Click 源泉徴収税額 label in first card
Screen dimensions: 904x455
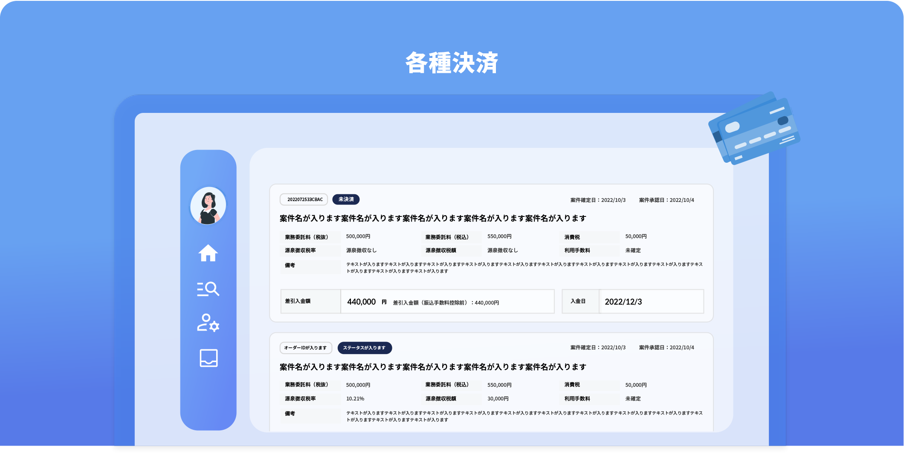pyautogui.click(x=441, y=251)
